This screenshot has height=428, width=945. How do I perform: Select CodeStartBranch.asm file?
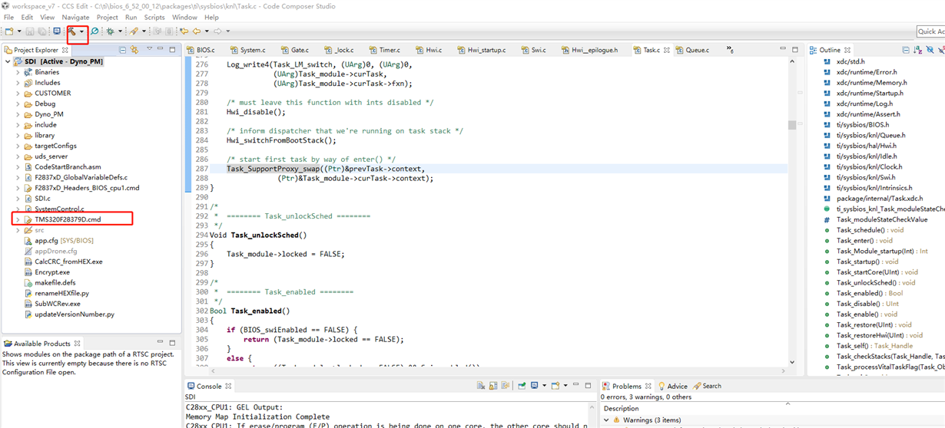pos(68,166)
